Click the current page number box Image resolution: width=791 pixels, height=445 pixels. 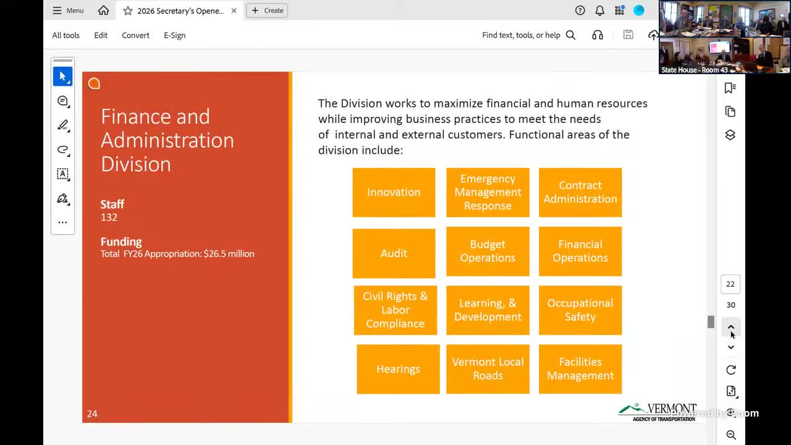(x=730, y=284)
